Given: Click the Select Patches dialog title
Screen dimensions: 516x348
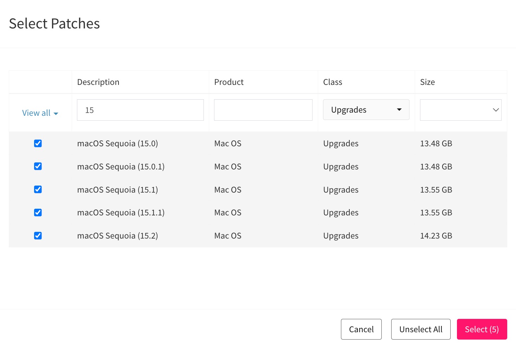Looking at the screenshot, I should coord(54,24).
